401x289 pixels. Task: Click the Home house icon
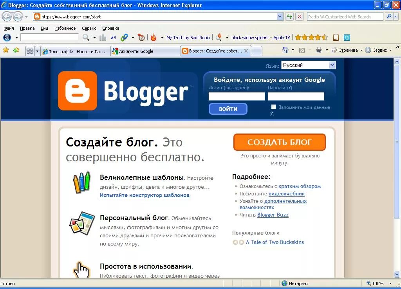point(285,50)
